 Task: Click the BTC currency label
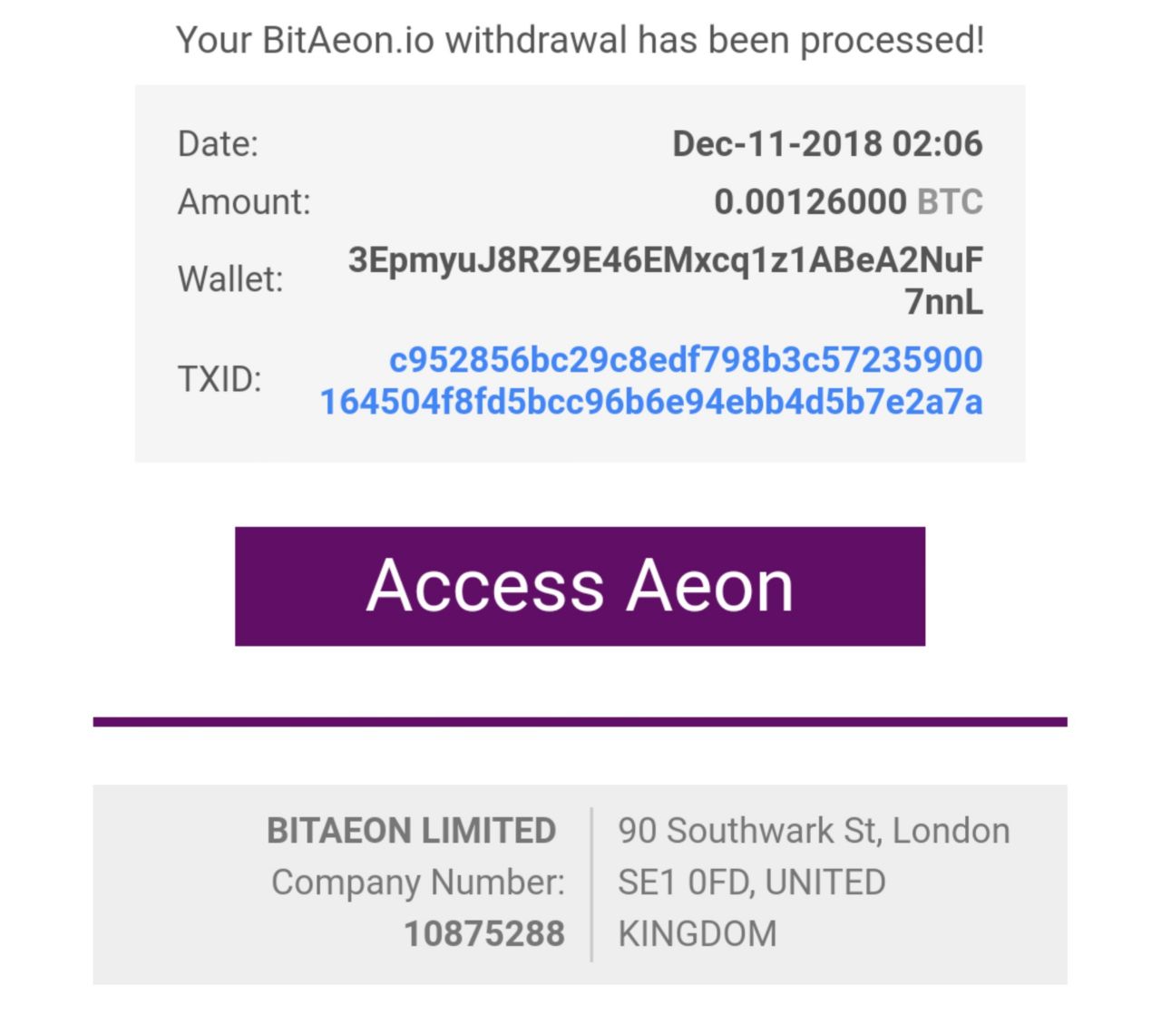[x=950, y=201]
